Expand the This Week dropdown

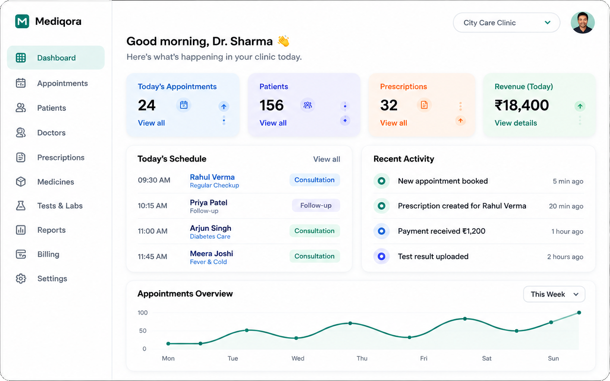point(554,294)
